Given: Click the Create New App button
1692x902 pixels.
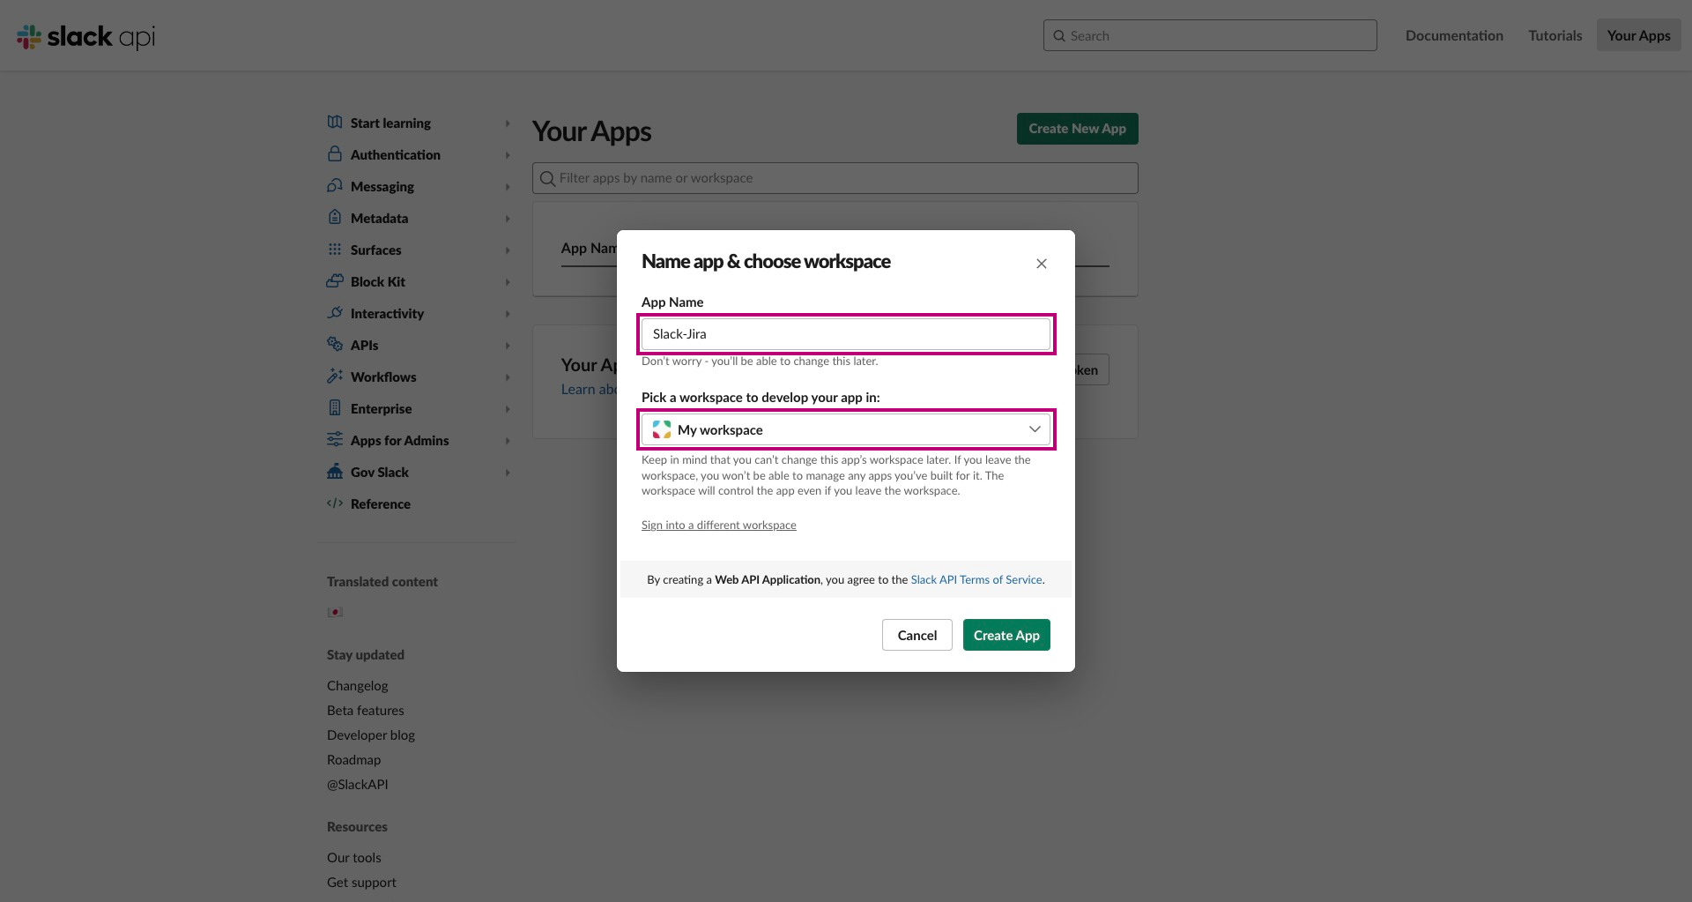Looking at the screenshot, I should pyautogui.click(x=1077, y=129).
